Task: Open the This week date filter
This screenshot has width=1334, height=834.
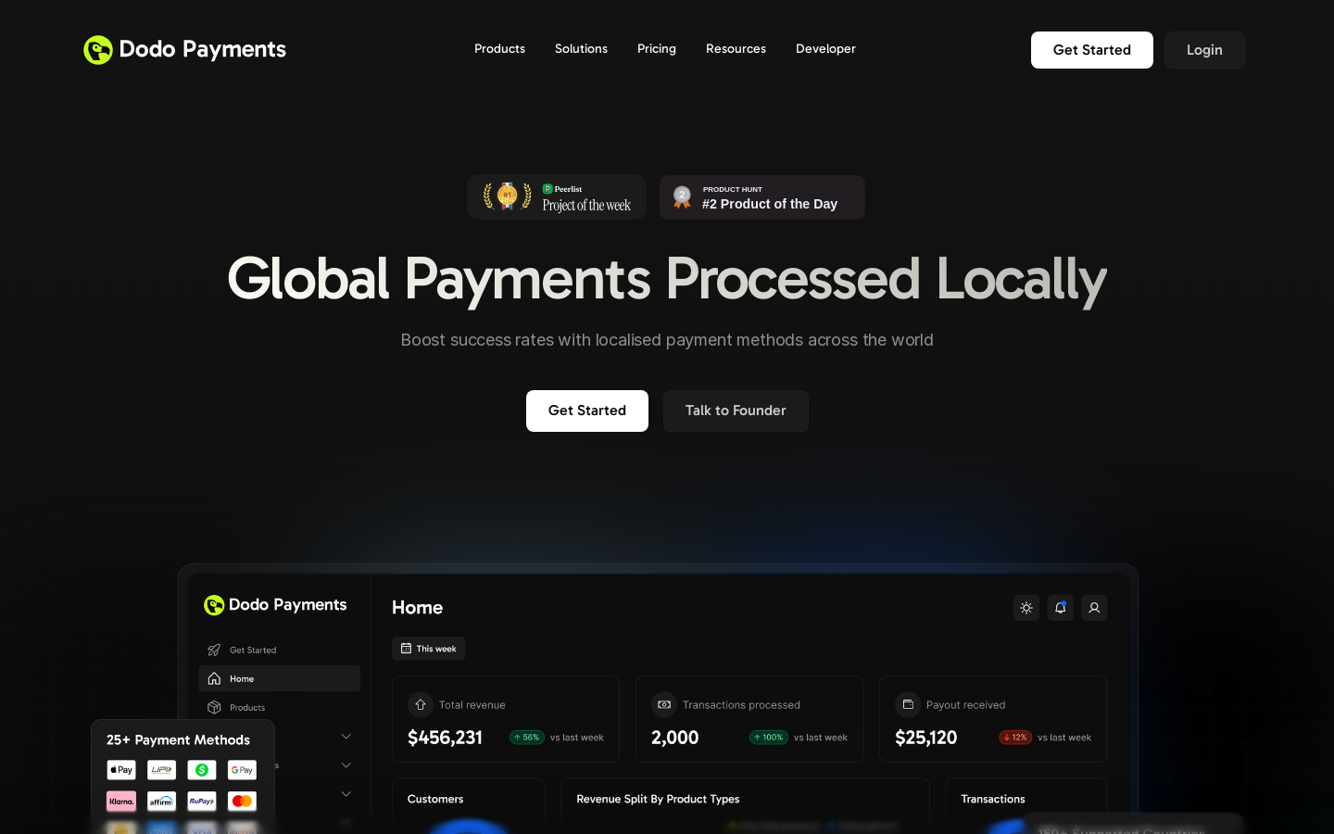Action: 428,649
